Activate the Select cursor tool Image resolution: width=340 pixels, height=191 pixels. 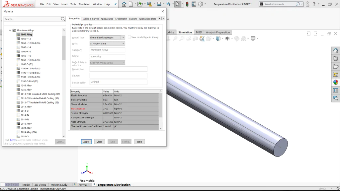178,4
